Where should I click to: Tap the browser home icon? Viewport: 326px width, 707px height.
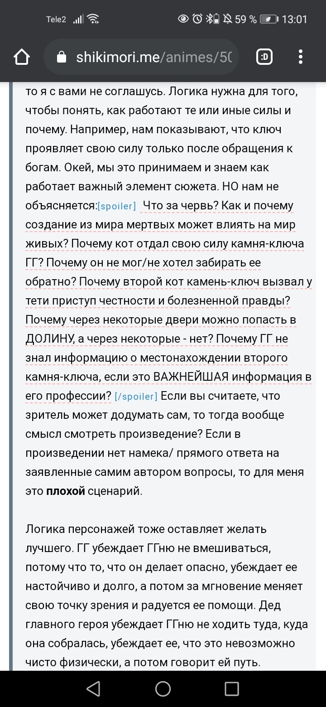tap(22, 57)
